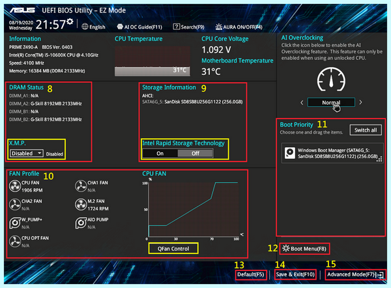Click the AI Overclocking gauge icon
This screenshot has width=391, height=288.
[331, 79]
